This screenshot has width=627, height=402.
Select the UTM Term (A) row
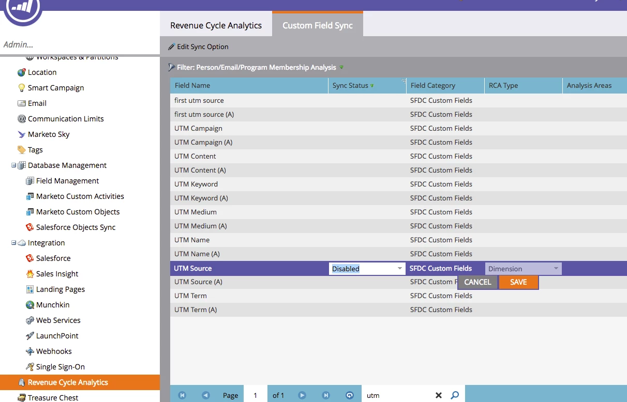398,310
